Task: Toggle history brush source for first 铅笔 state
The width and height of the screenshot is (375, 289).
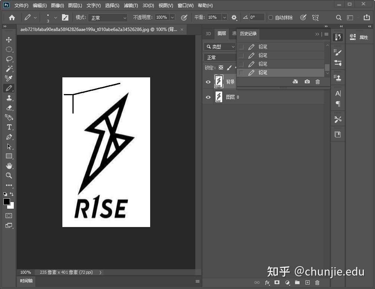Action: click(x=241, y=47)
